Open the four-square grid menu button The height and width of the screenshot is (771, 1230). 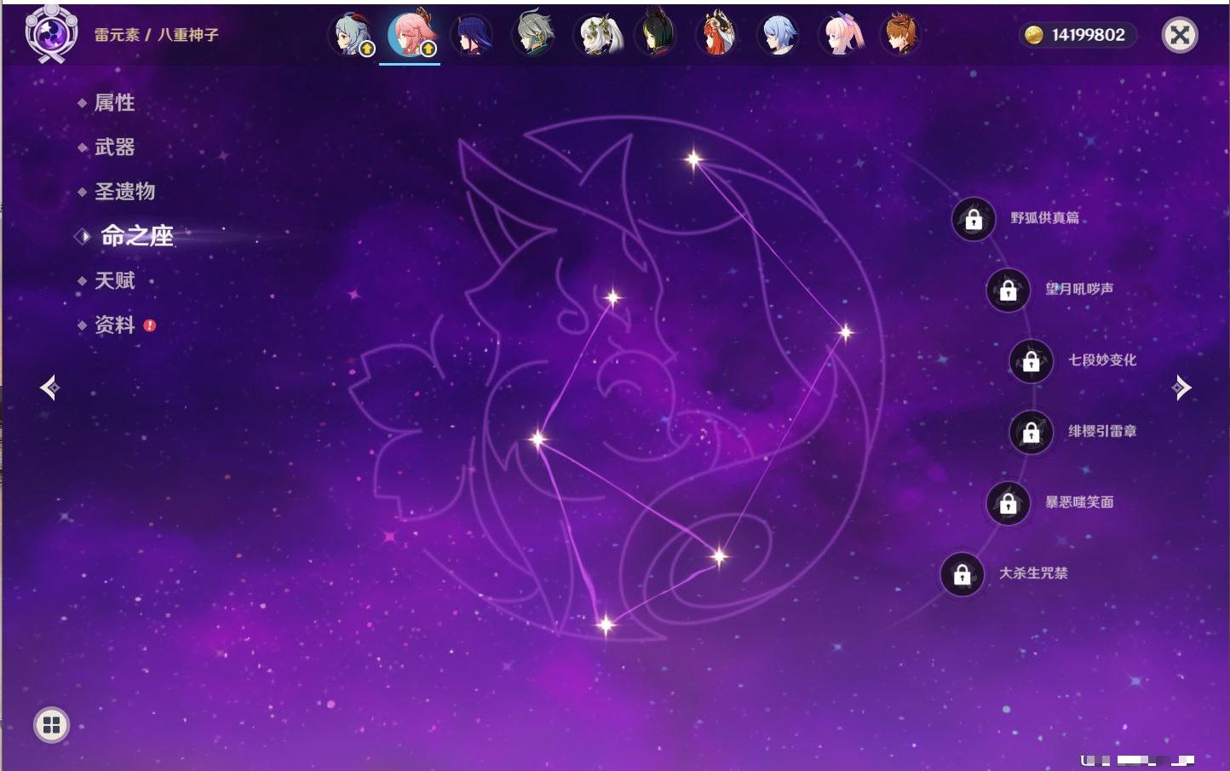(x=51, y=725)
